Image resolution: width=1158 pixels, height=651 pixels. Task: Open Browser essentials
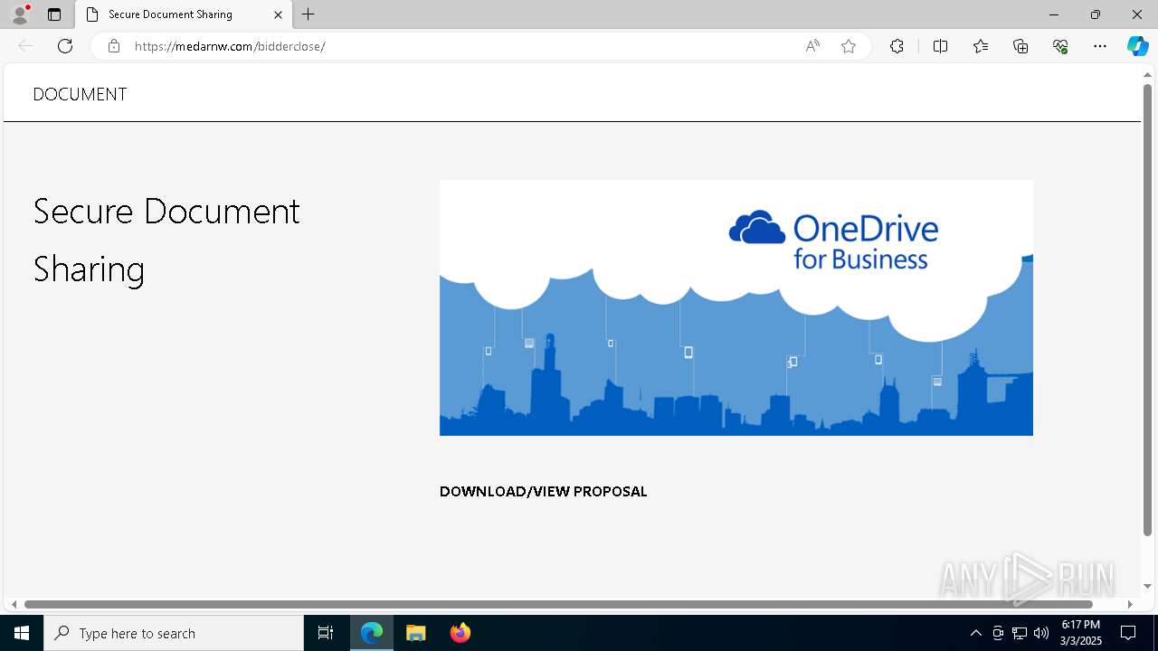click(1060, 46)
